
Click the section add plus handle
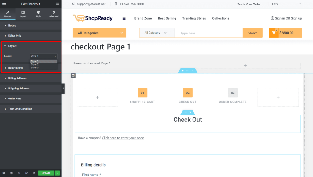point(182,70)
